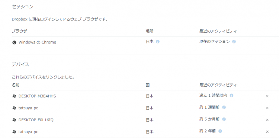Image resolution: width=279 pixels, height=138 pixels.
Task: Click info icon next to 過去 1 時間以内
Action: (231, 96)
